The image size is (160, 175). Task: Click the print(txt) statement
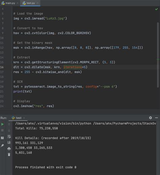(x=23, y=91)
